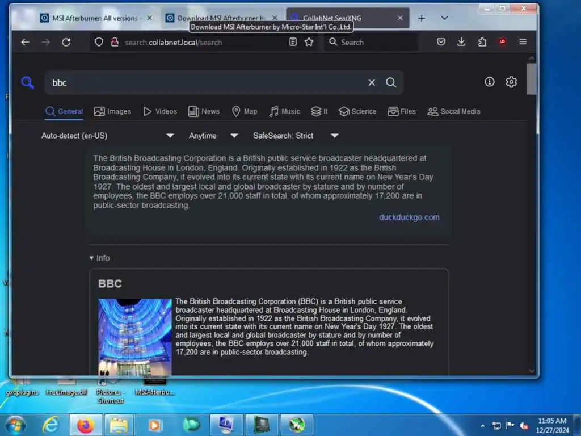Screen dimensions: 581x436
Task: Click the scrollbar up arrow
Action: pos(531,58)
